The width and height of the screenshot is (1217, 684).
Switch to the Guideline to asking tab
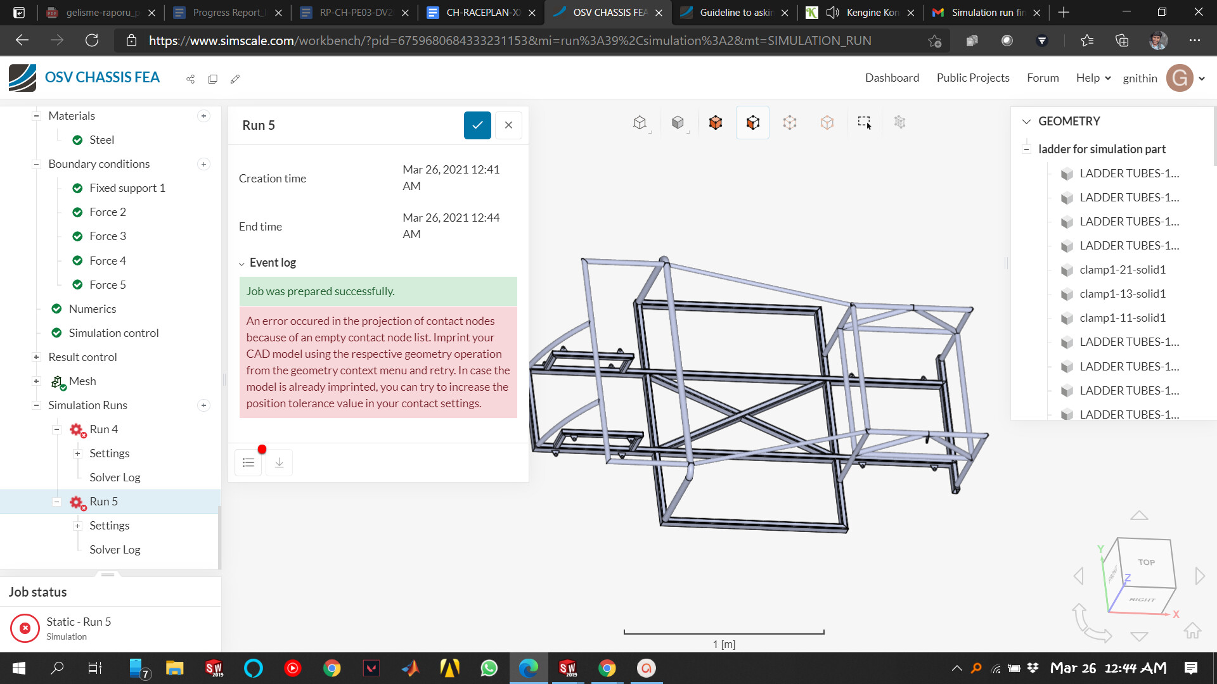[734, 13]
